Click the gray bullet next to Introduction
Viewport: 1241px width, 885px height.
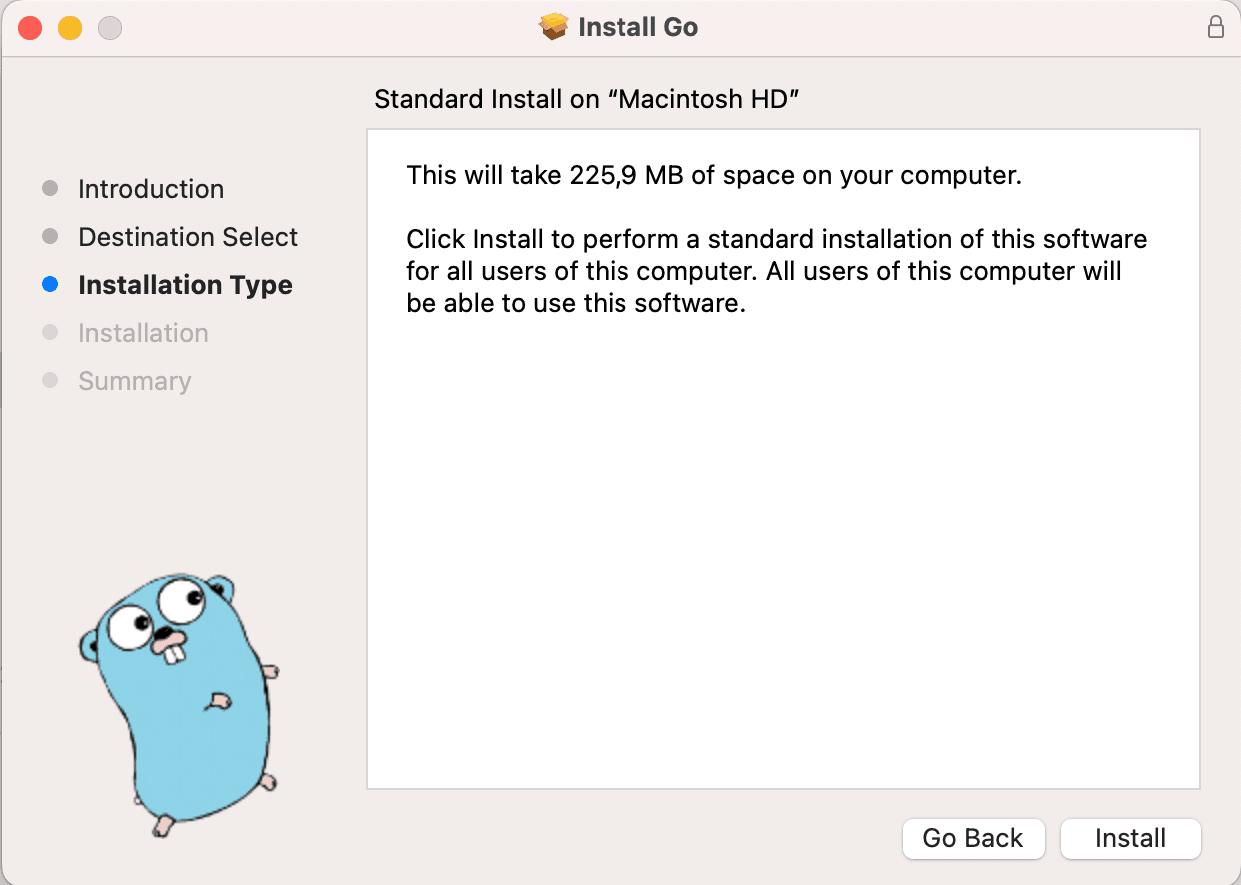tap(50, 189)
